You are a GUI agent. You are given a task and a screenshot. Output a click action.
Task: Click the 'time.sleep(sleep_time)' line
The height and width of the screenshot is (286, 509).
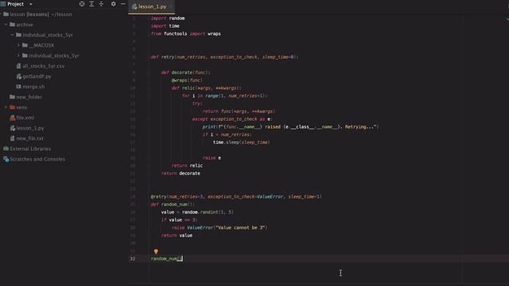[242, 142]
